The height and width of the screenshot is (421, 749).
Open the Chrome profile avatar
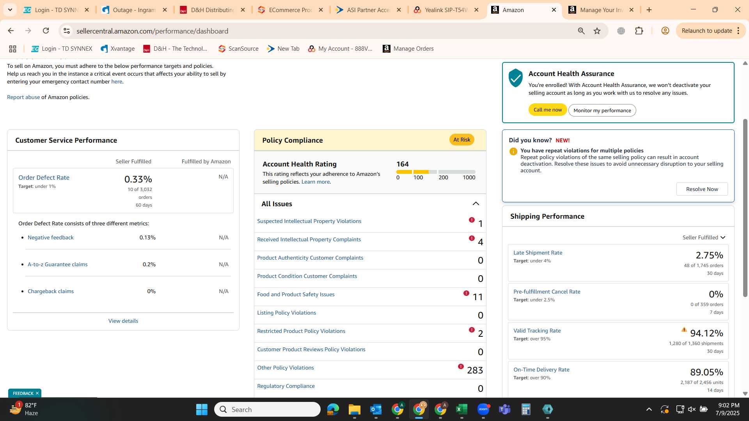tap(665, 31)
